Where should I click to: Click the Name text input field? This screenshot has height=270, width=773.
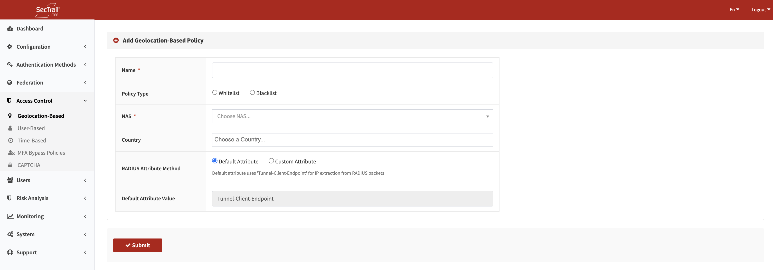tap(352, 70)
